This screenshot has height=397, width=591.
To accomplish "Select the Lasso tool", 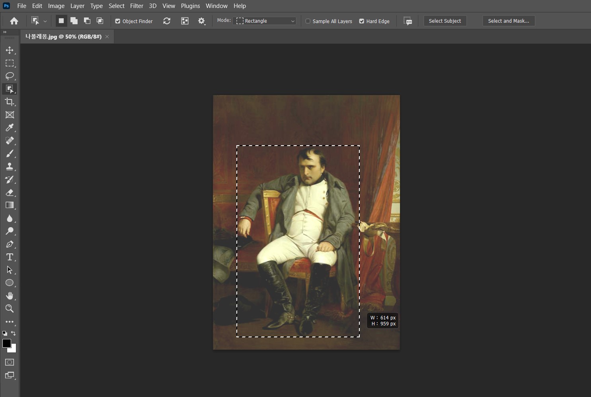I will click(10, 76).
